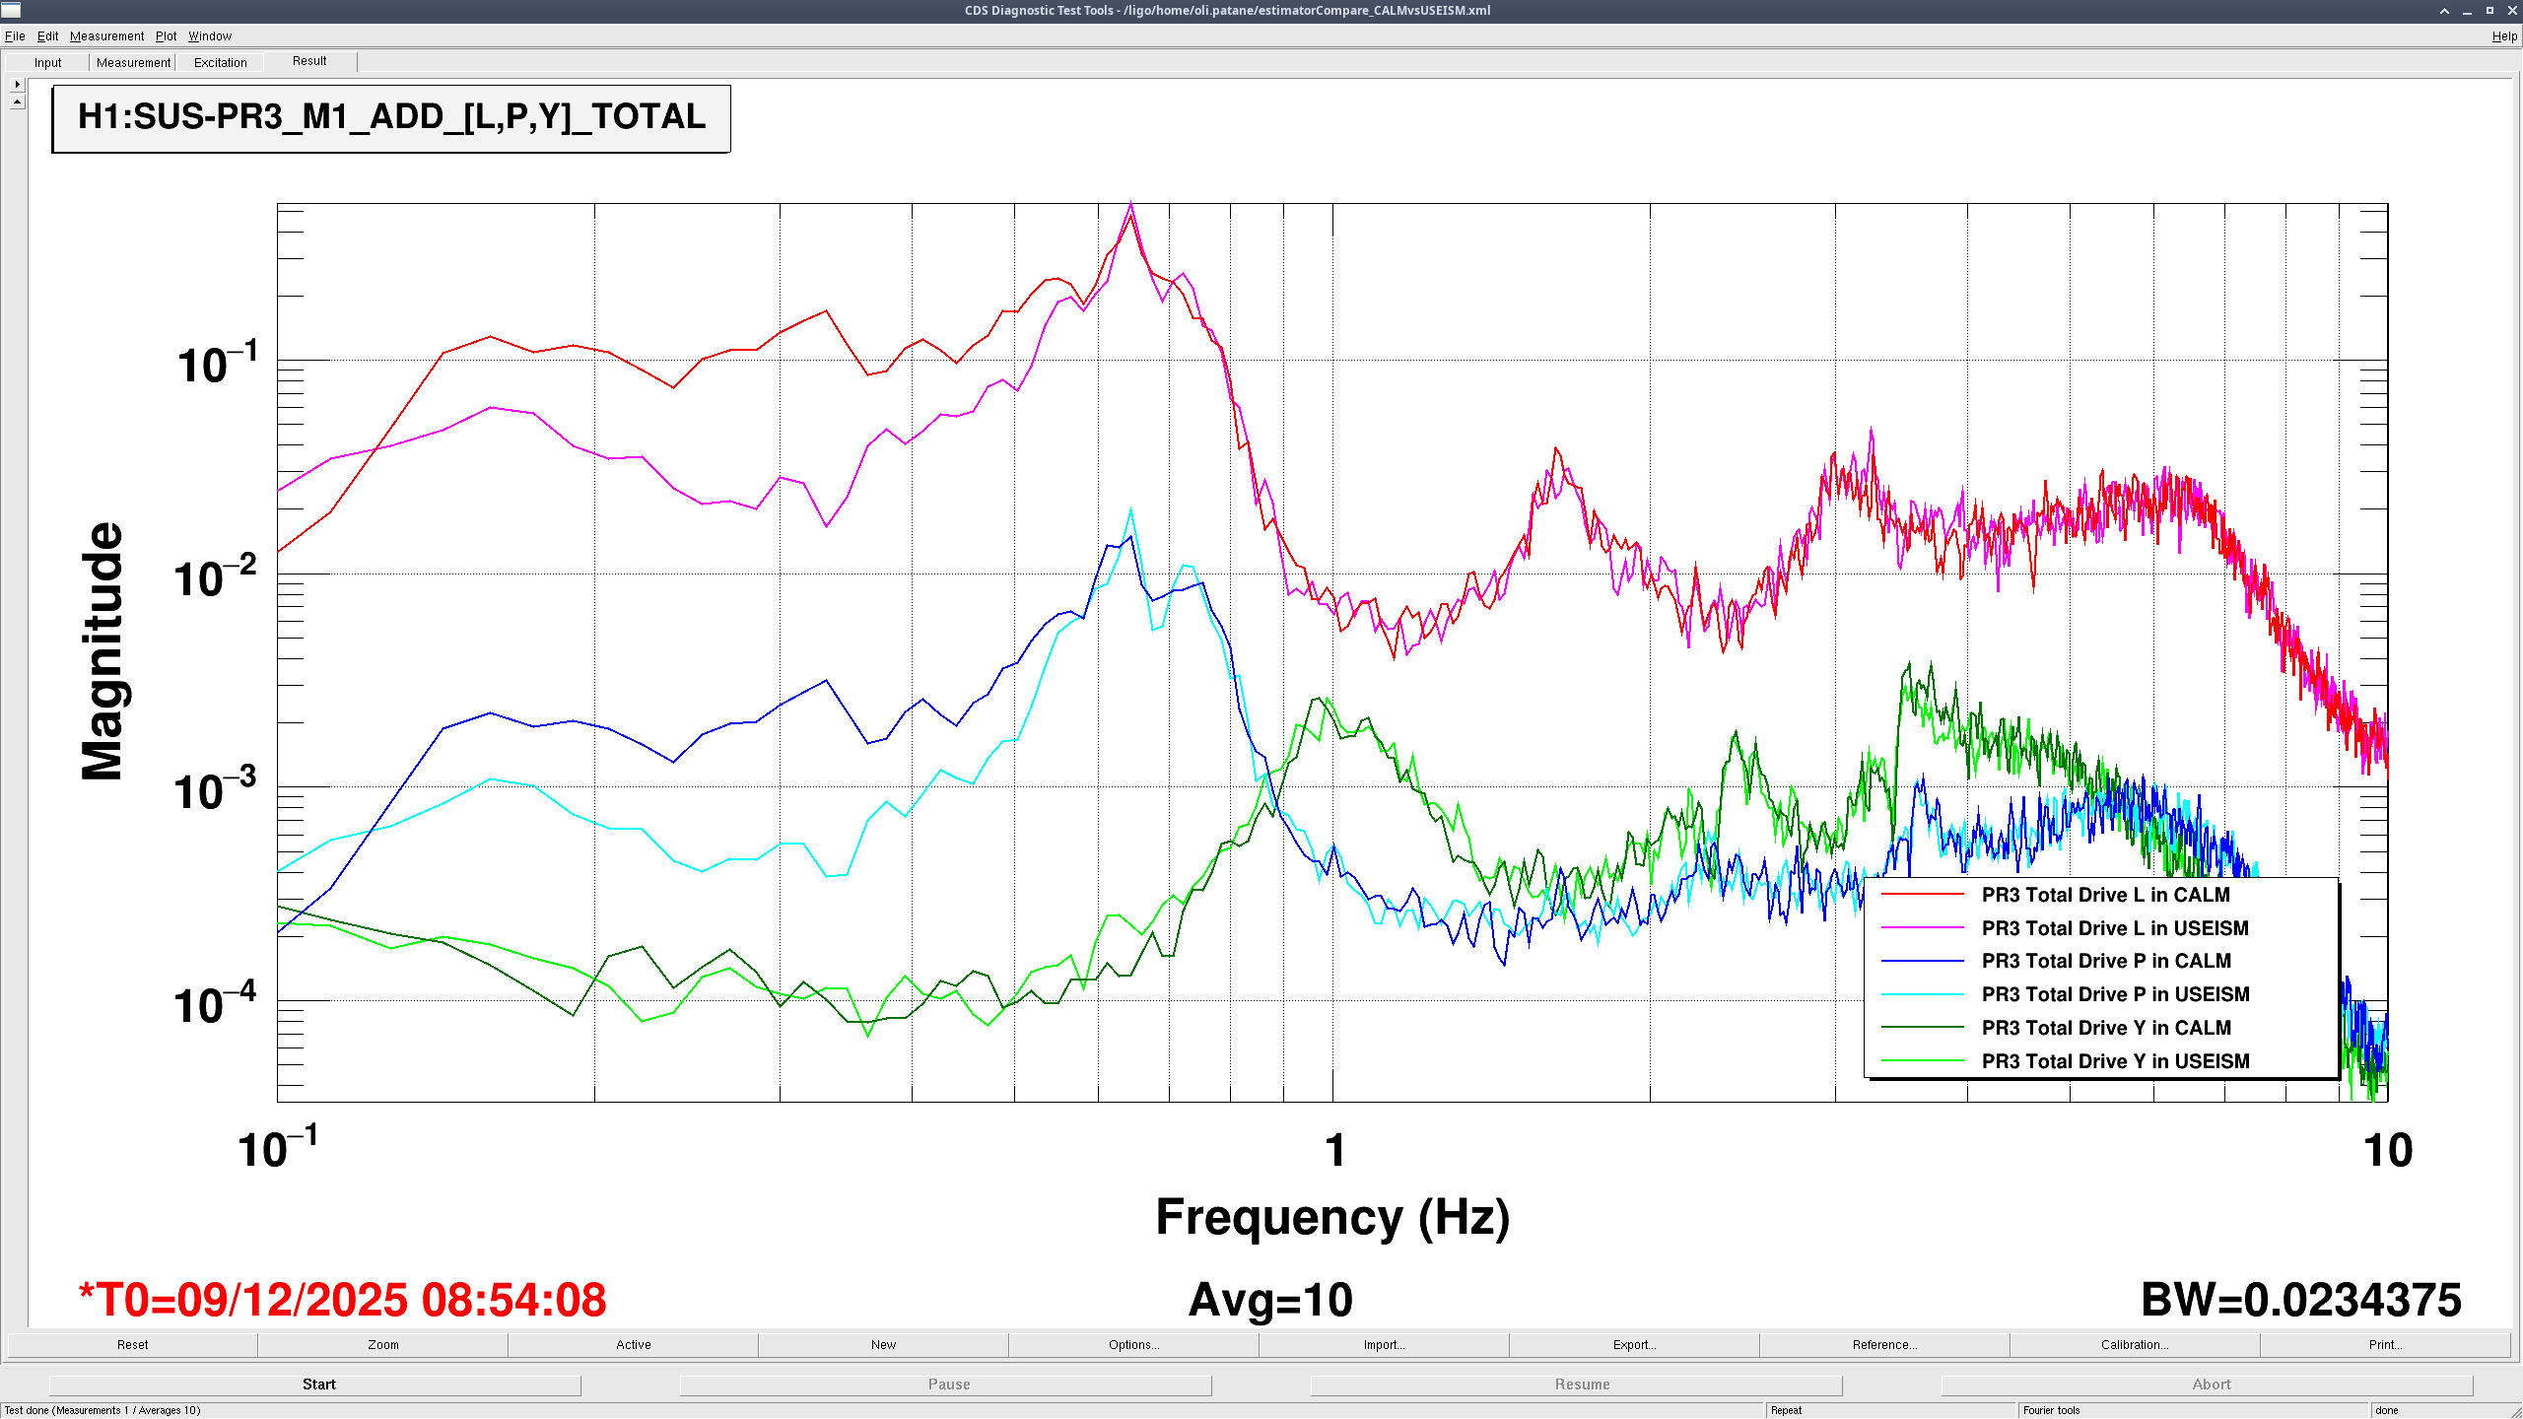Click the Zoom button below plot

click(383, 1345)
